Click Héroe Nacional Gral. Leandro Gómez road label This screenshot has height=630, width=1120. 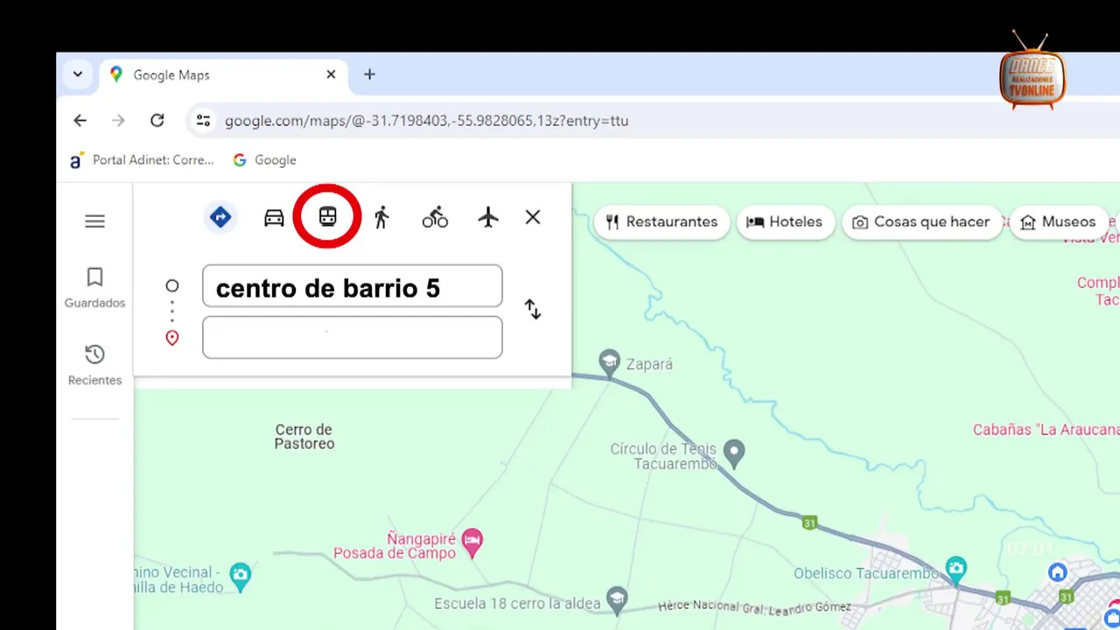pyautogui.click(x=754, y=606)
